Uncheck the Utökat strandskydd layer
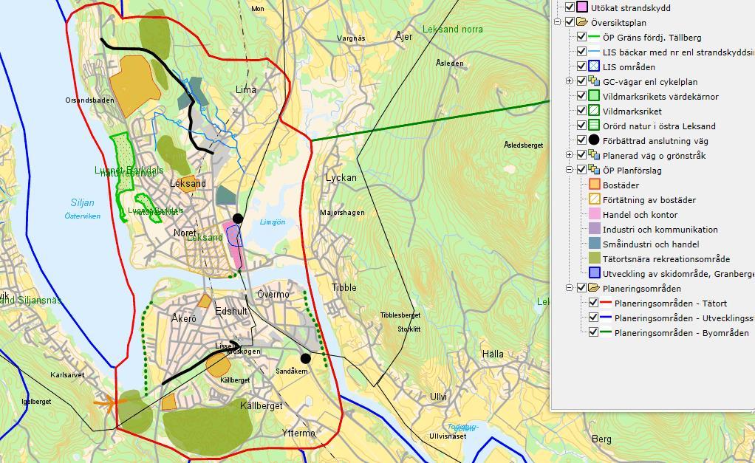755x463 pixels. (570, 7)
